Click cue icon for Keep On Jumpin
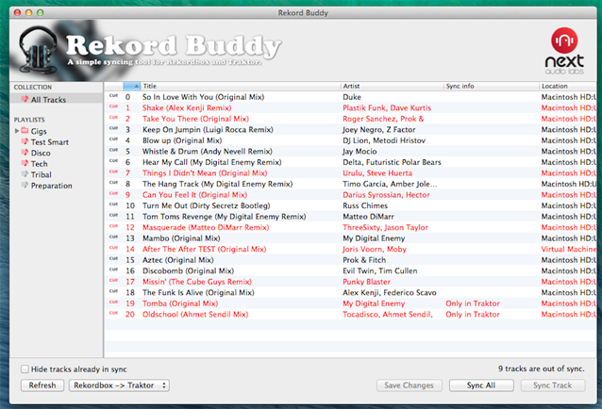 [x=113, y=128]
